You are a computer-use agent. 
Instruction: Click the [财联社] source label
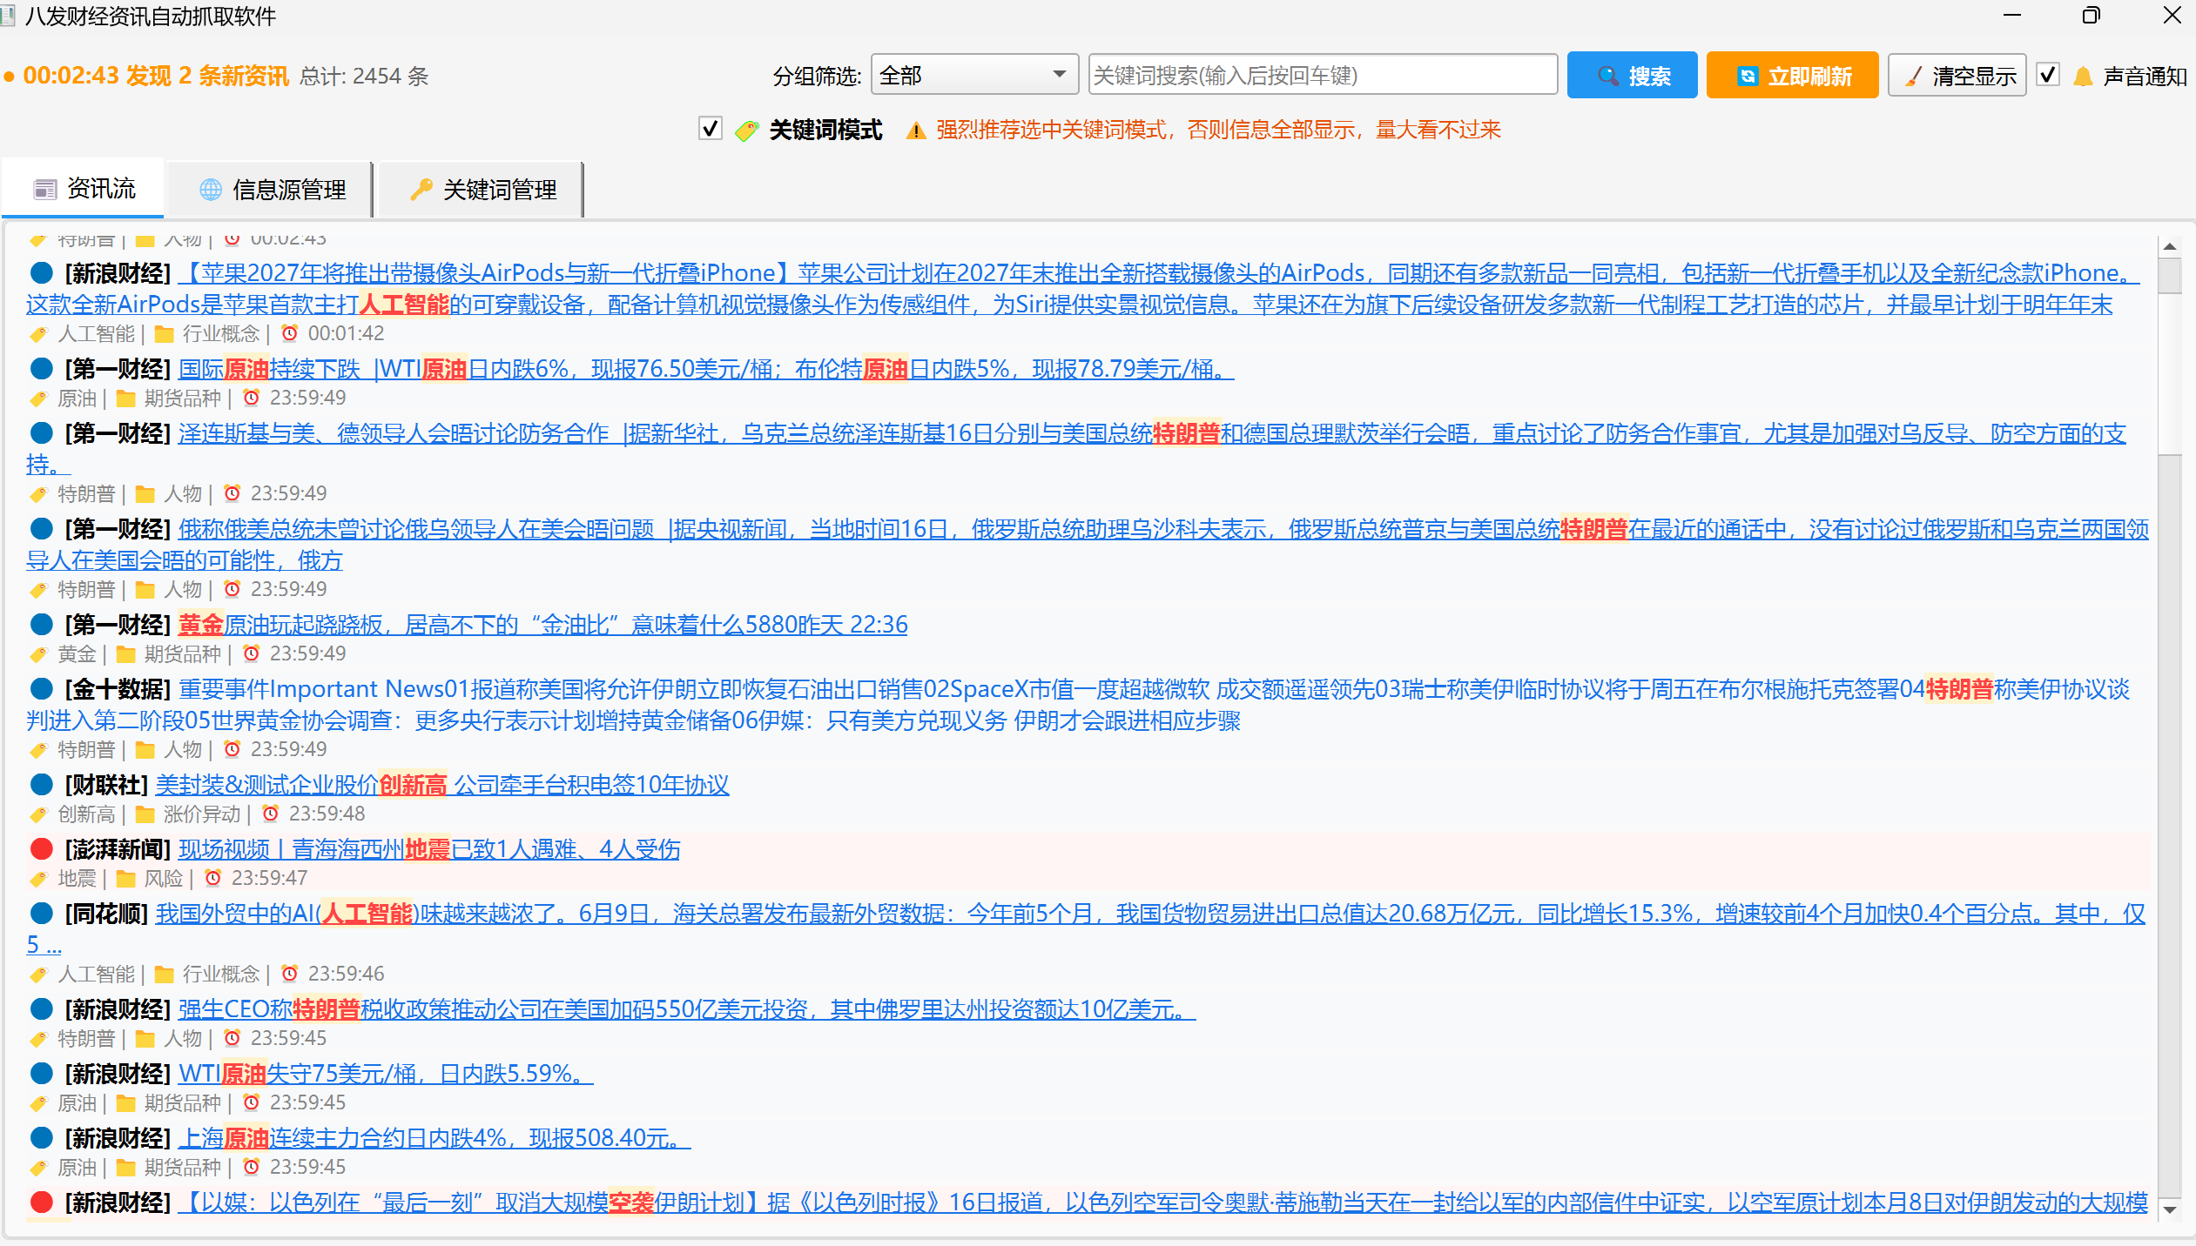(106, 785)
